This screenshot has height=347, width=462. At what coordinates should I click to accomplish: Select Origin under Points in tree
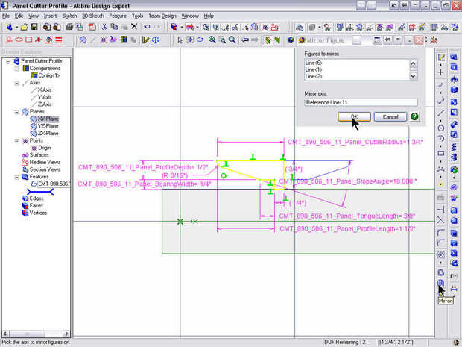click(x=45, y=148)
